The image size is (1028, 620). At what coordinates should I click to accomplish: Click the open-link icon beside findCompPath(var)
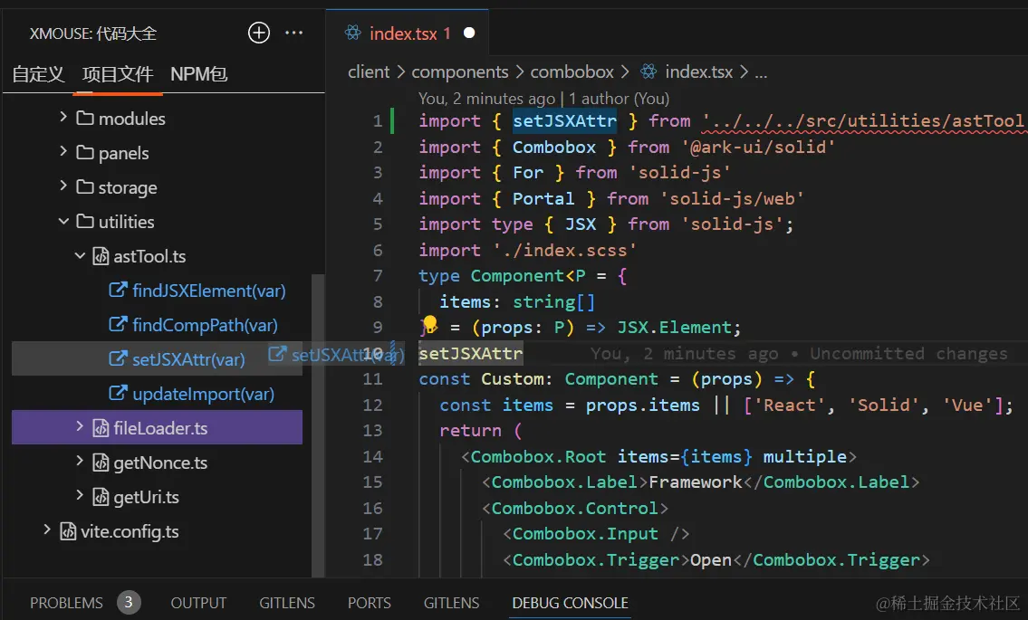[x=118, y=325]
